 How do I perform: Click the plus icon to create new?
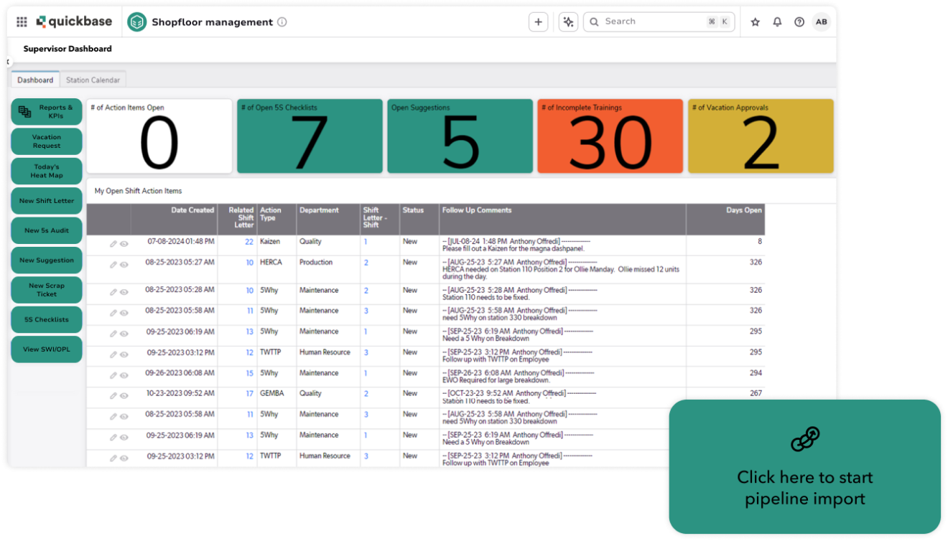(538, 22)
